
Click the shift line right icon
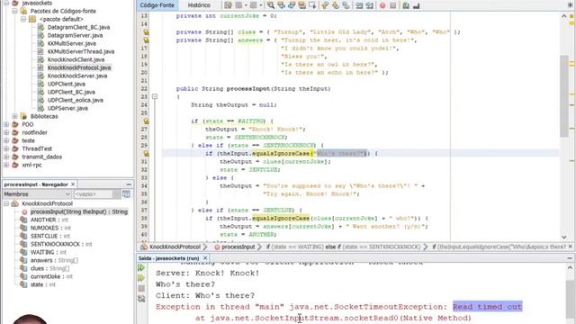pos(370,5)
